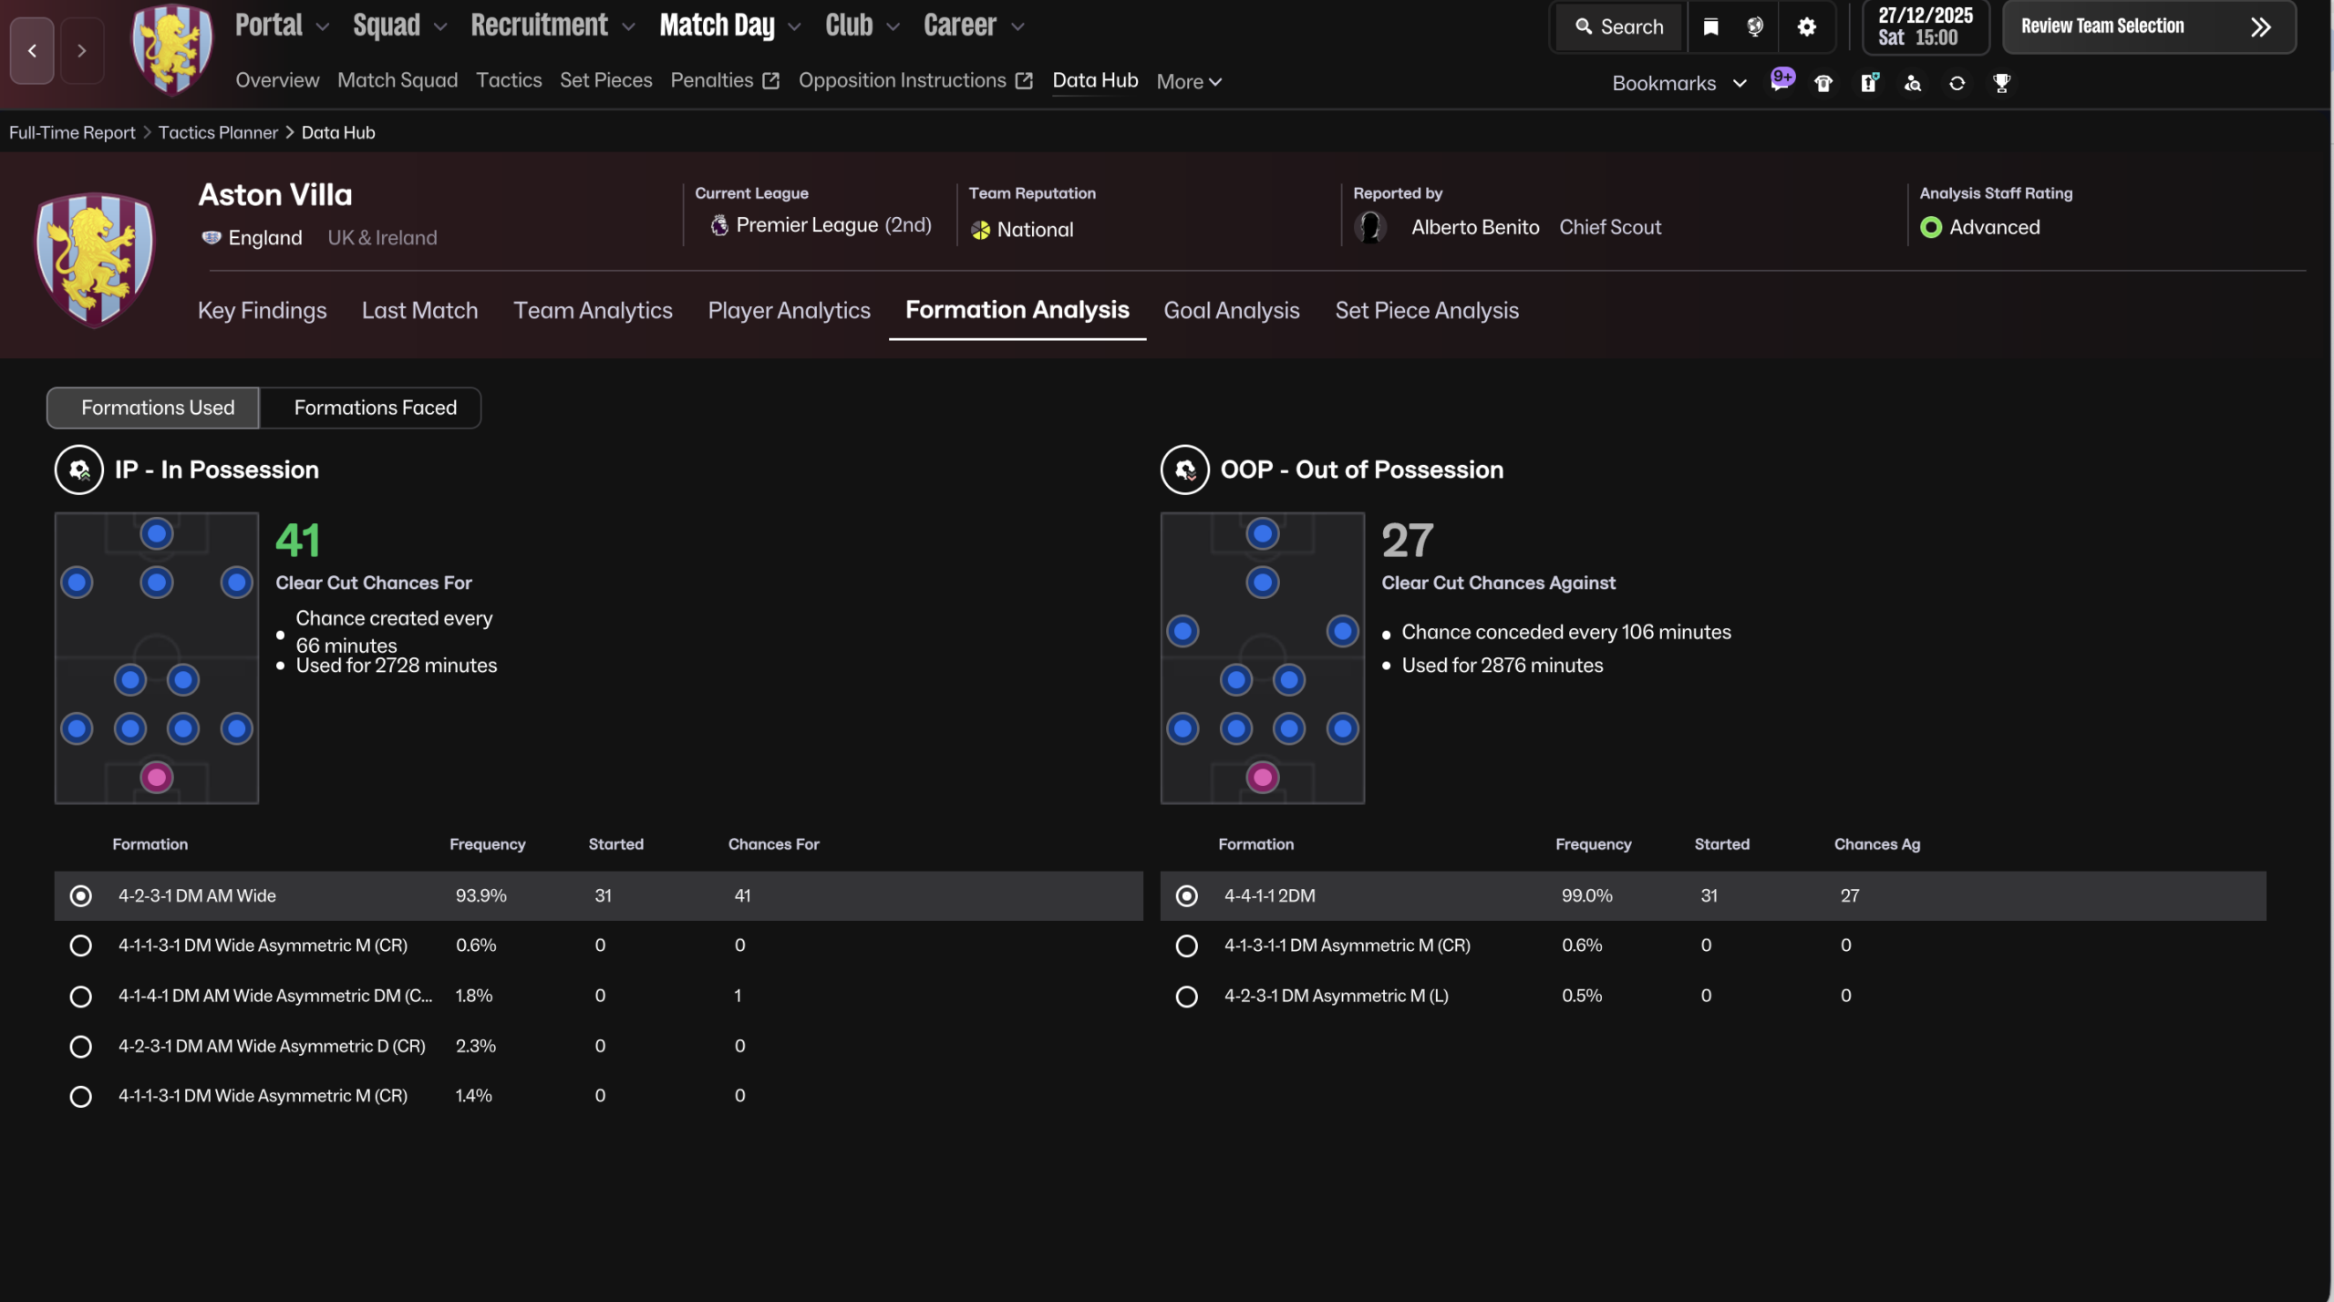Click the bookmark flag icon
2334x1302 pixels.
[1710, 26]
